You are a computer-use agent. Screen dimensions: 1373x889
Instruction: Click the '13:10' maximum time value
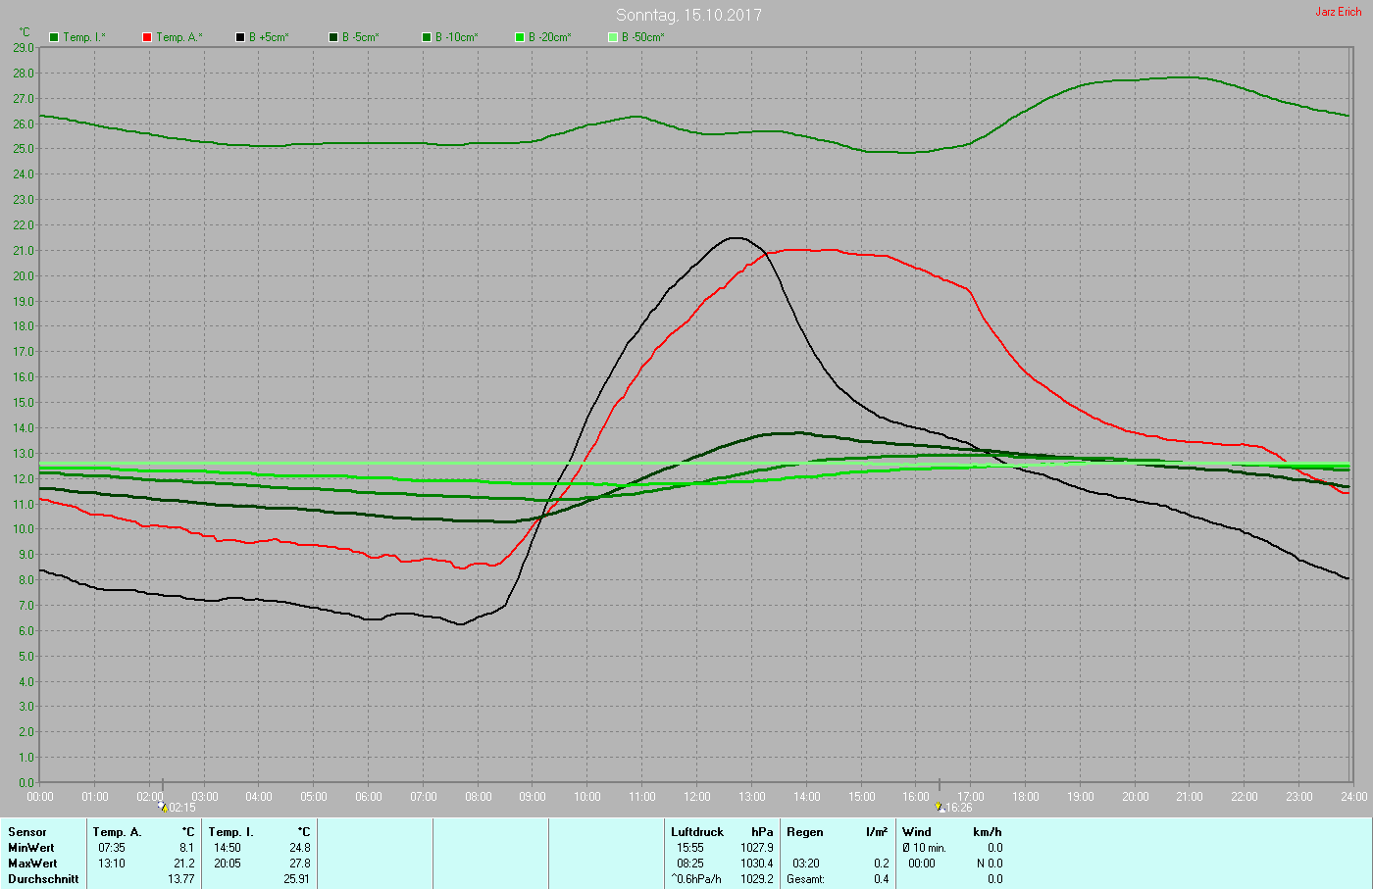coord(112,864)
